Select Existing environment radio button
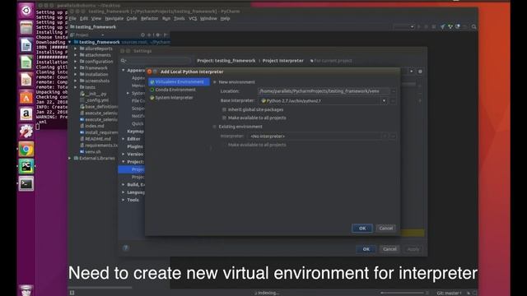The width and height of the screenshot is (527, 296). pos(215,127)
